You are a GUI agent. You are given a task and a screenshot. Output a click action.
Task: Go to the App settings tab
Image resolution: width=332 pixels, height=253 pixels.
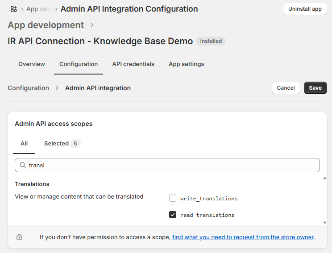point(186,64)
